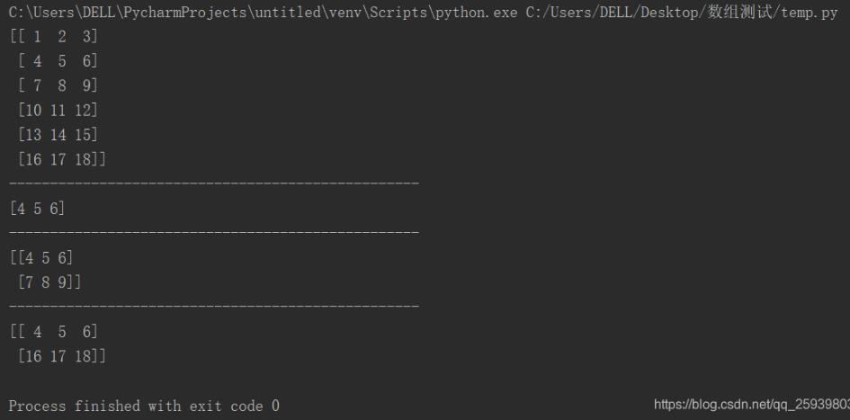Click the first dashed separator line

pyautogui.click(x=213, y=183)
